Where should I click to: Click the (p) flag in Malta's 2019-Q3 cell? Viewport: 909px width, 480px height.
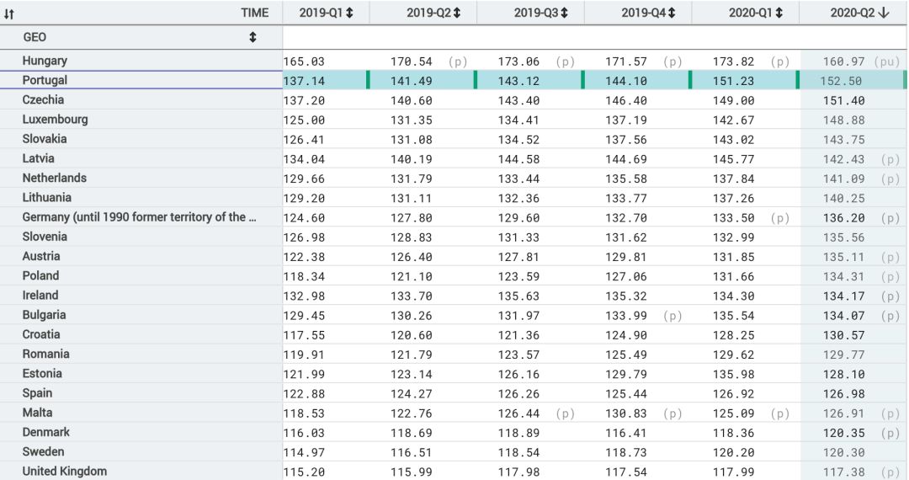[566, 414]
